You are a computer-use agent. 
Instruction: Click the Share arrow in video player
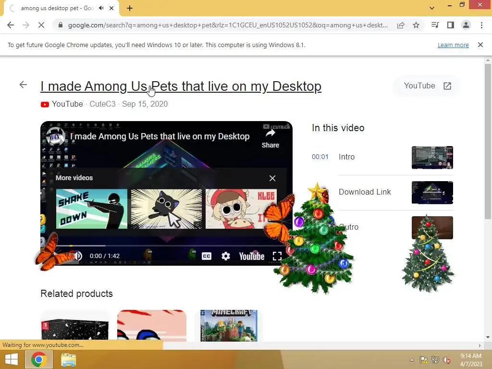click(x=270, y=139)
